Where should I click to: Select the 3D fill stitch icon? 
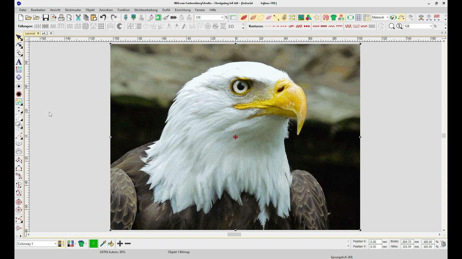231,26
